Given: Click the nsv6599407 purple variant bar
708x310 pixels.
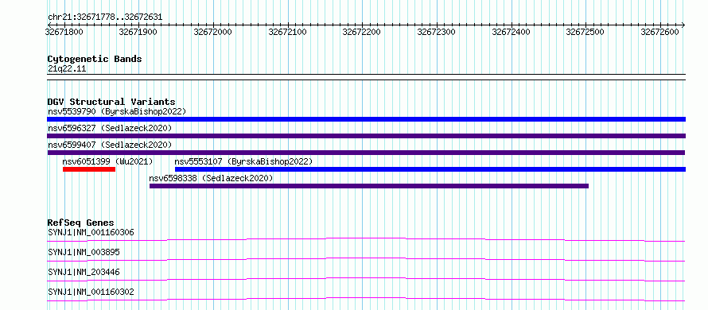Looking at the screenshot, I should 366,153.
